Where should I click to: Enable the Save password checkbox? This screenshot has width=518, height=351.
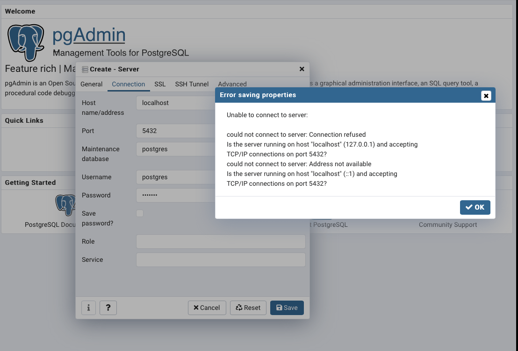139,213
